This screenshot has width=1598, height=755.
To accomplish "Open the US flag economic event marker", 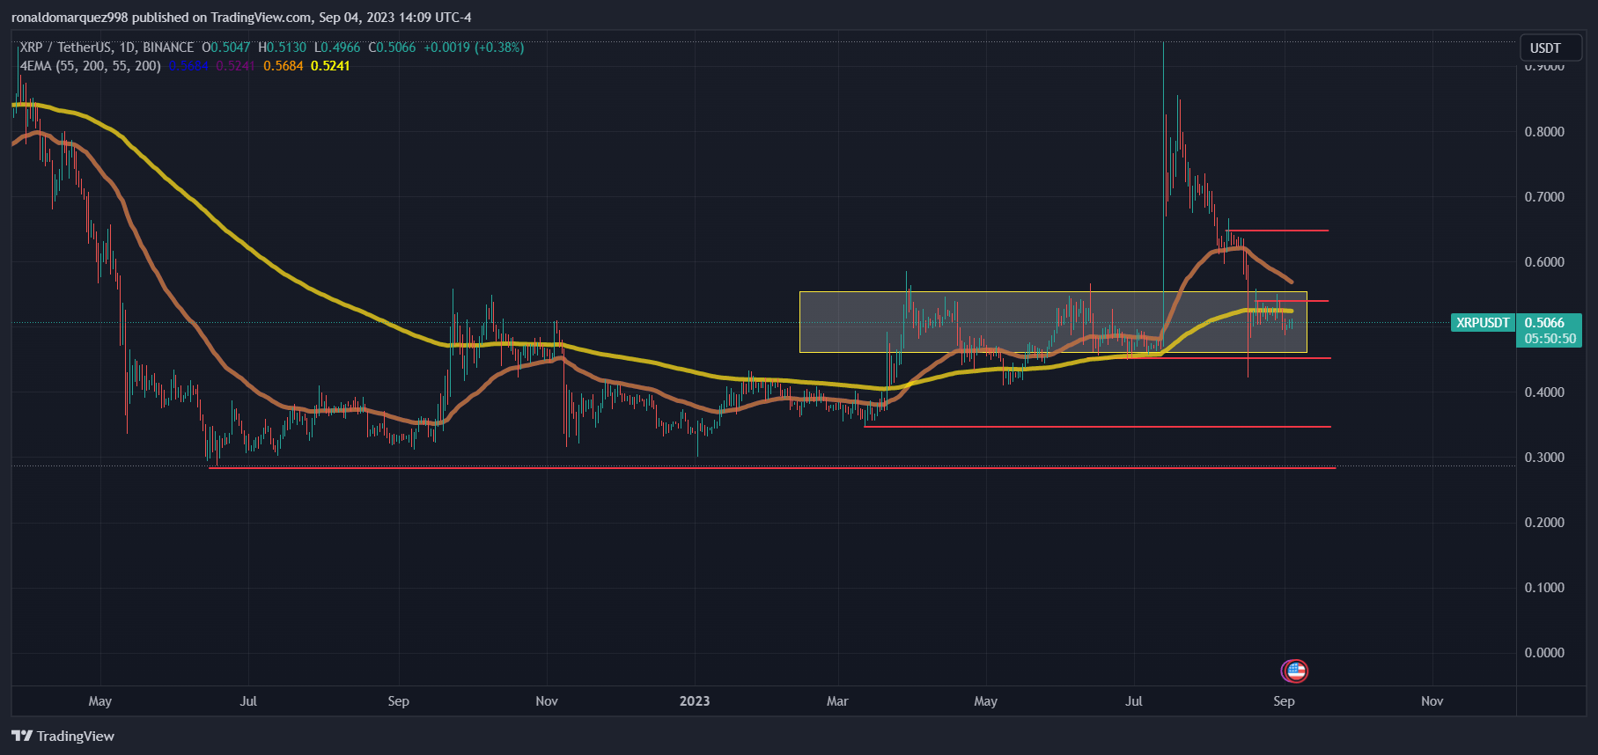I will [x=1295, y=671].
